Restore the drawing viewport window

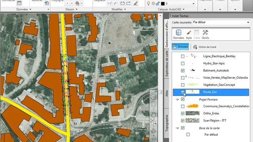149,17
